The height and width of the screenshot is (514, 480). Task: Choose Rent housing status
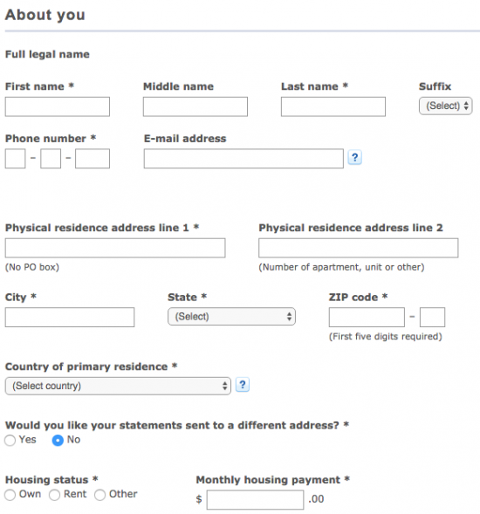(x=54, y=495)
